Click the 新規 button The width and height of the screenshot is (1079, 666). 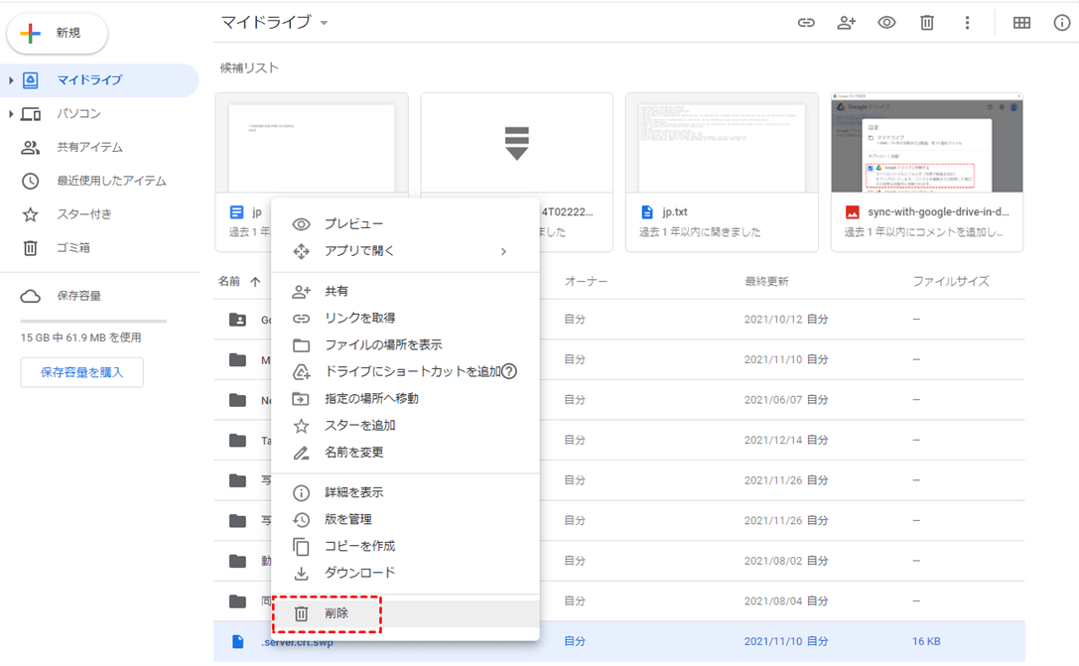point(58,33)
